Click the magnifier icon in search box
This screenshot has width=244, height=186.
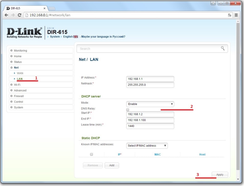pos(223,48)
